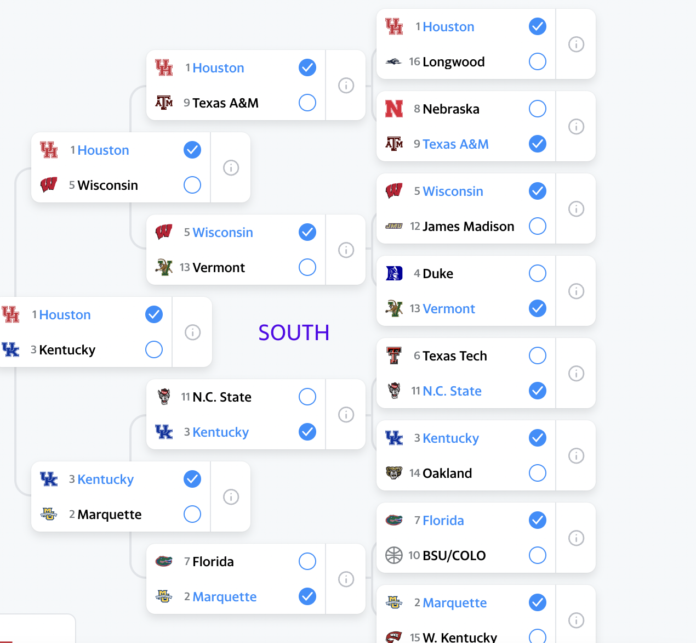
Task: Pick Wisconsin over Houston in Sweet 16
Action: click(192, 185)
